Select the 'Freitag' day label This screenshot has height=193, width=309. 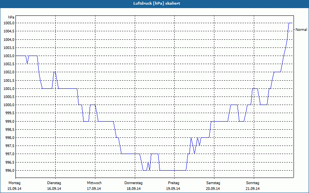[x=173, y=183]
